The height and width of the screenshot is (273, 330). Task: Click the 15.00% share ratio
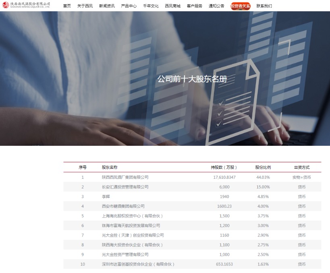click(x=263, y=187)
